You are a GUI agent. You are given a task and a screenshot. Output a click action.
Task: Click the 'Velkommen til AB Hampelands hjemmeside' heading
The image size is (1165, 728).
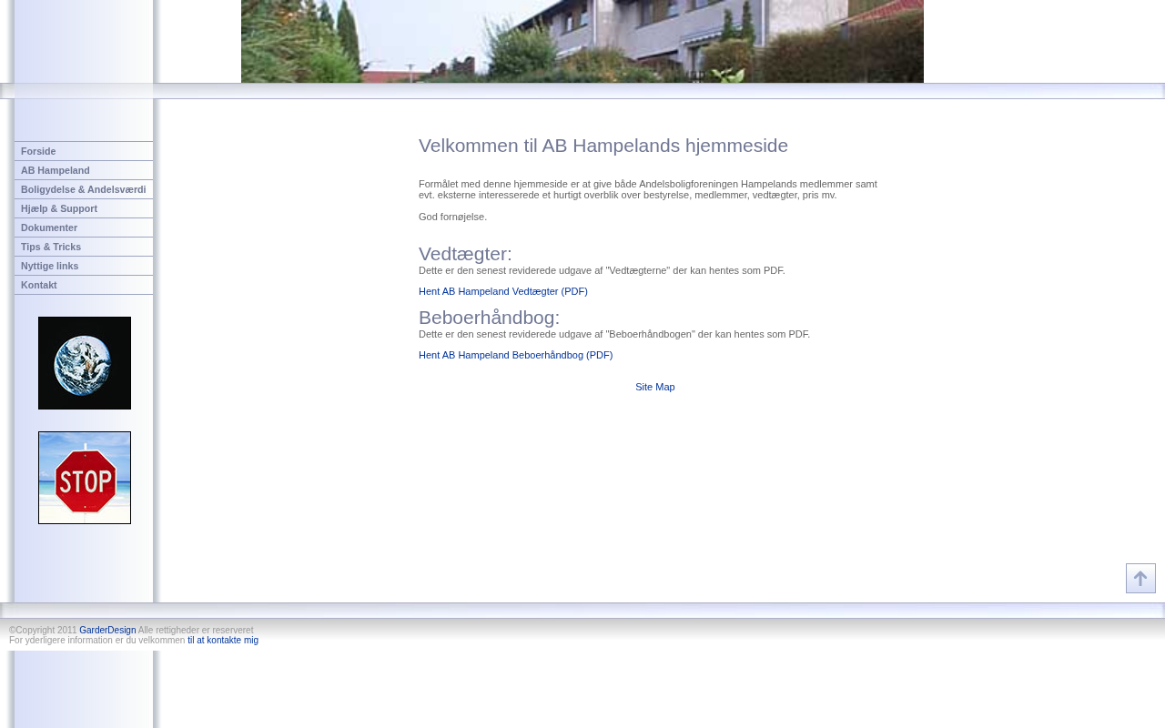point(603,146)
